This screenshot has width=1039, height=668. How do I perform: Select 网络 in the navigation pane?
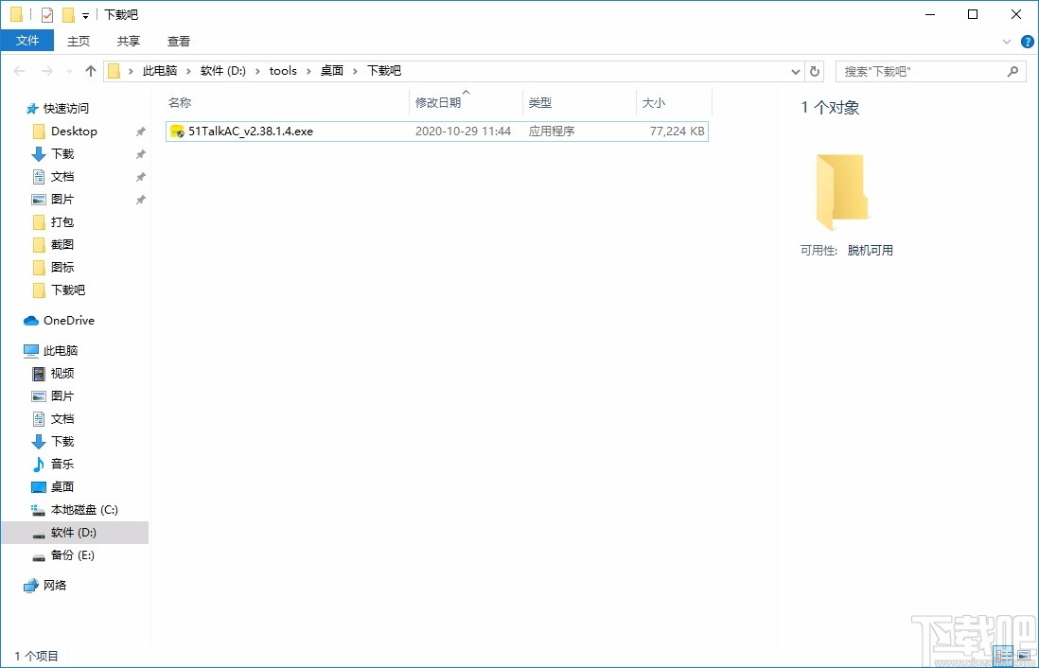coord(54,585)
